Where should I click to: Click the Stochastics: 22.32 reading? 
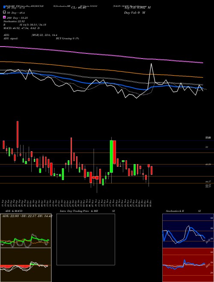click(x=14, y=21)
